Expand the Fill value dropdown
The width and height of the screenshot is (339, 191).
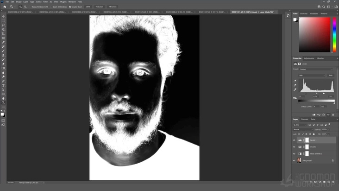(x=329, y=134)
